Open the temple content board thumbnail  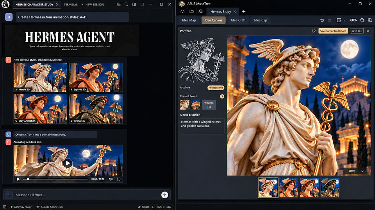coord(195,105)
